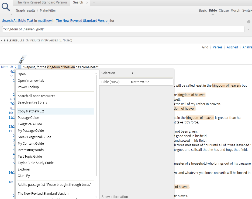Open the search query history dropdown arrow
The width and height of the screenshot is (252, 199).
(x=248, y=29)
